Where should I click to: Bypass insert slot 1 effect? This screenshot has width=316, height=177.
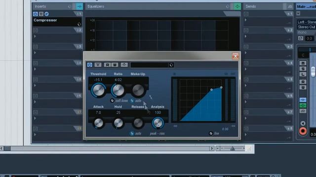(x=41, y=14)
